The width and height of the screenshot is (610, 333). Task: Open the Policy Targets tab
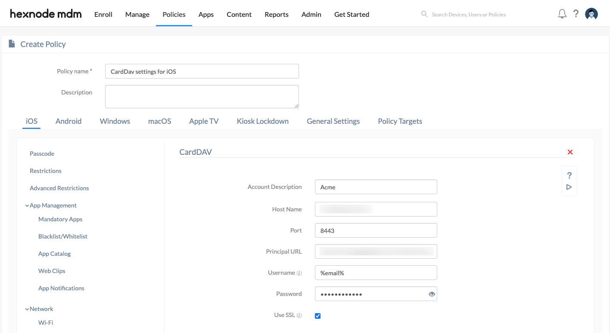400,121
